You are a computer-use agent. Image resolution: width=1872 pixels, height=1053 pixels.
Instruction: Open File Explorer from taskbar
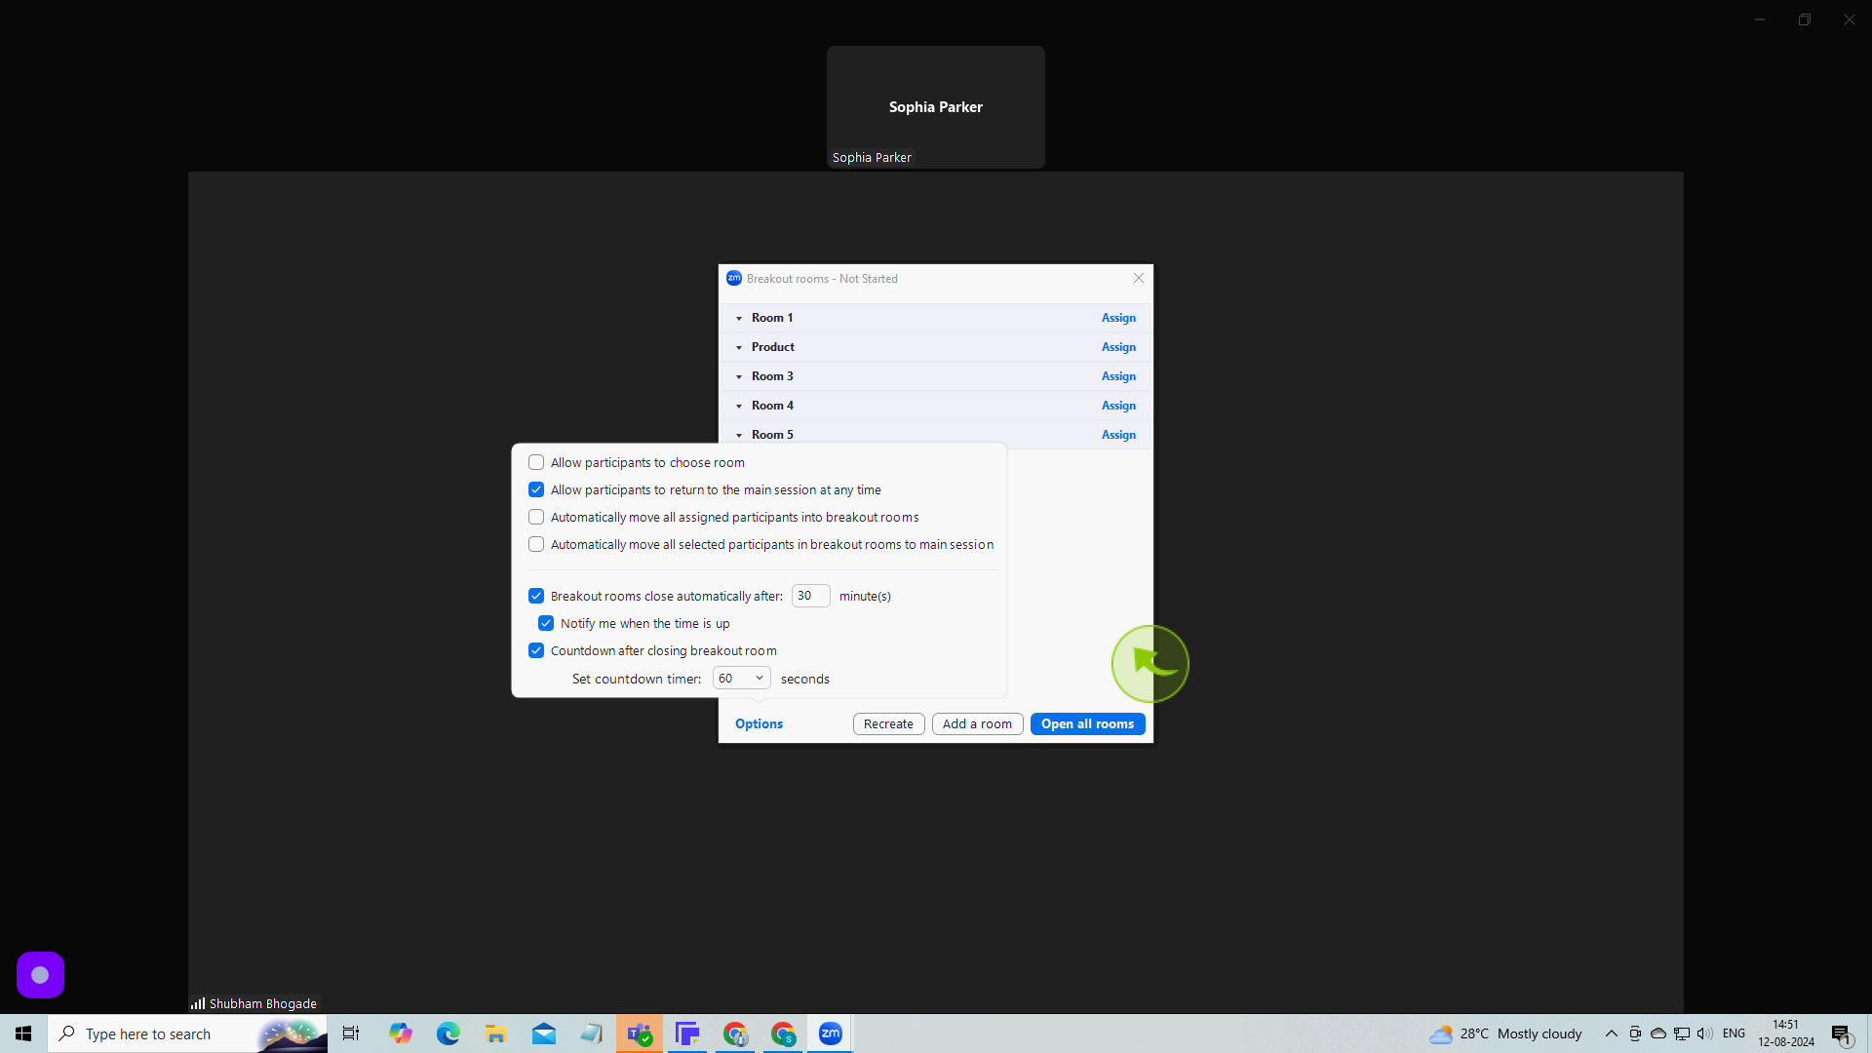click(x=495, y=1033)
